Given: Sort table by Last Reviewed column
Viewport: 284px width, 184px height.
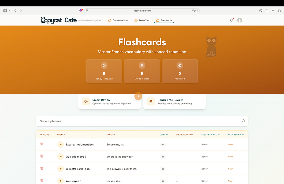Looking at the screenshot, I should tap(210, 135).
